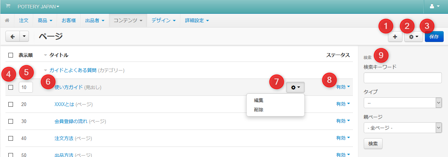The image size is (448, 157).
Task: Click the back arrow button
Action: 12,37
